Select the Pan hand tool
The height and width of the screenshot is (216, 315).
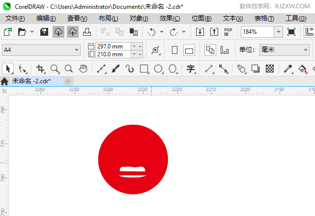[83, 69]
